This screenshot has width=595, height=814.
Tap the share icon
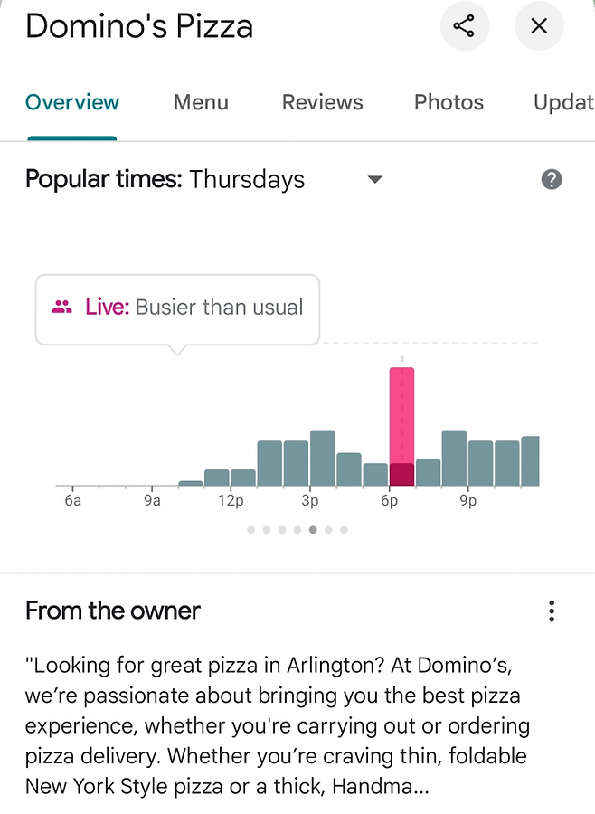(464, 26)
